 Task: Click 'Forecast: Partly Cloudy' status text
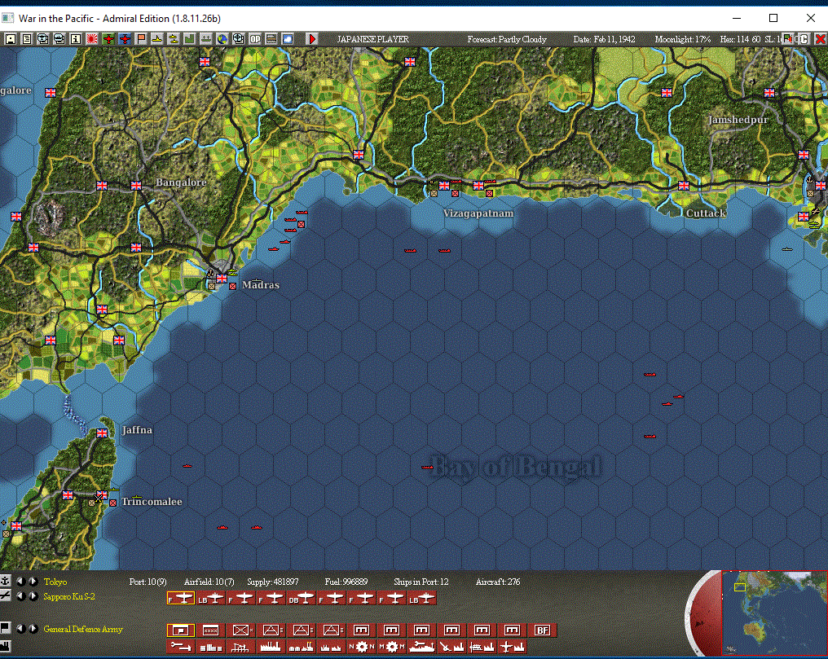pos(506,39)
